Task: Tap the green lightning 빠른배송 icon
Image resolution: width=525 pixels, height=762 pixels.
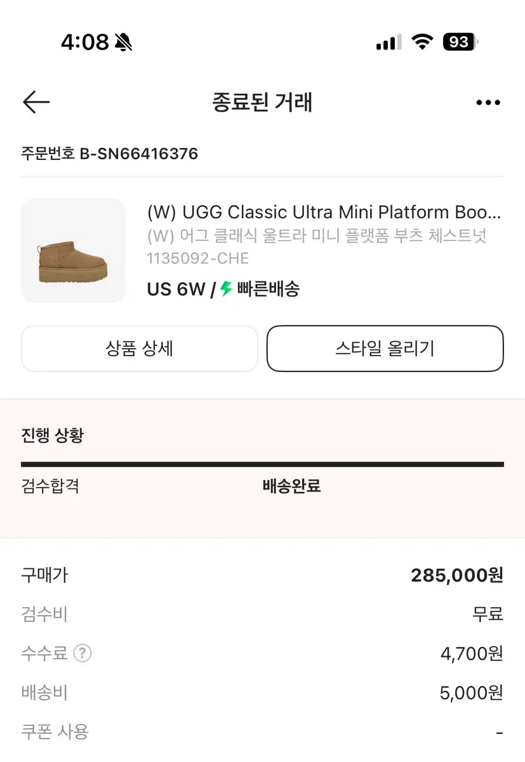Action: click(x=226, y=290)
